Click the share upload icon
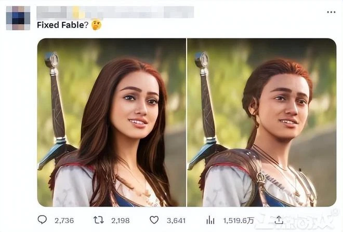 (x=279, y=220)
